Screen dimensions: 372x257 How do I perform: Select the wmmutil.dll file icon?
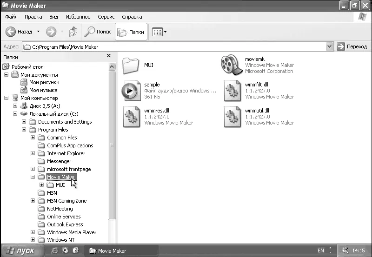(x=232, y=116)
